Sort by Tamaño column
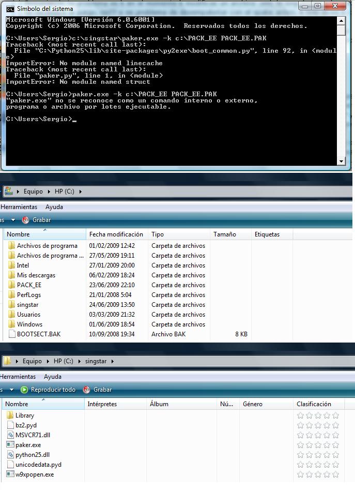Viewport: 355px width, 490px height. (230, 234)
